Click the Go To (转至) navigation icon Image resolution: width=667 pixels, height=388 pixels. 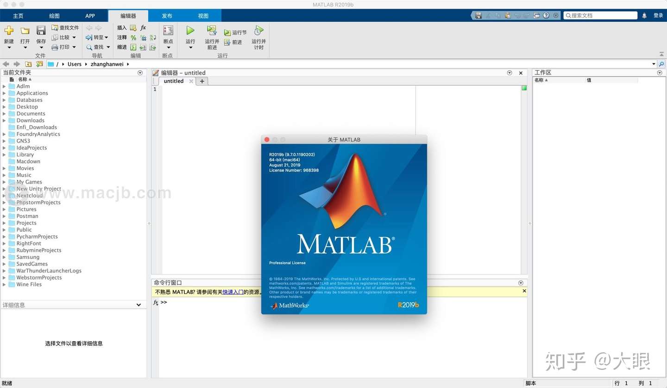(x=89, y=37)
